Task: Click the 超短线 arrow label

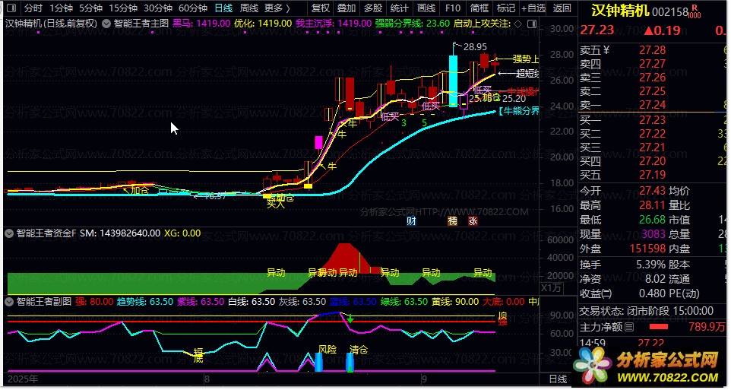Action: click(528, 73)
